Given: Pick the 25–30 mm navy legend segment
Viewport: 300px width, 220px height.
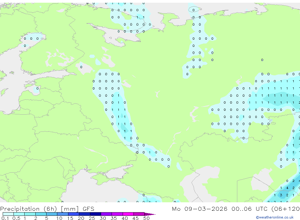Looking at the screenshot, I should pos(95,214).
